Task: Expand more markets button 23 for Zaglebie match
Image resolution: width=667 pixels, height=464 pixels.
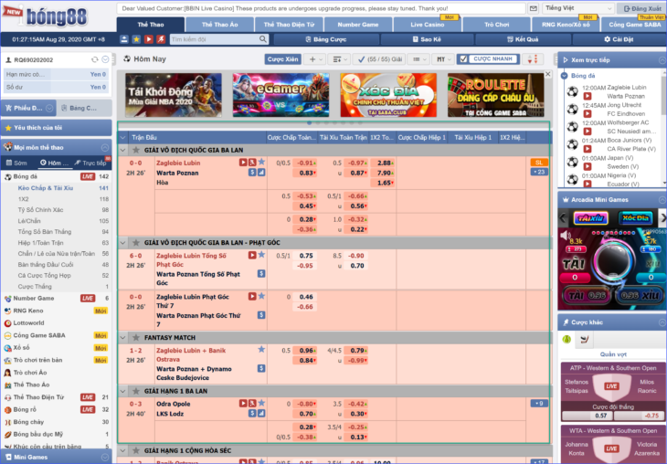Action: tap(539, 172)
